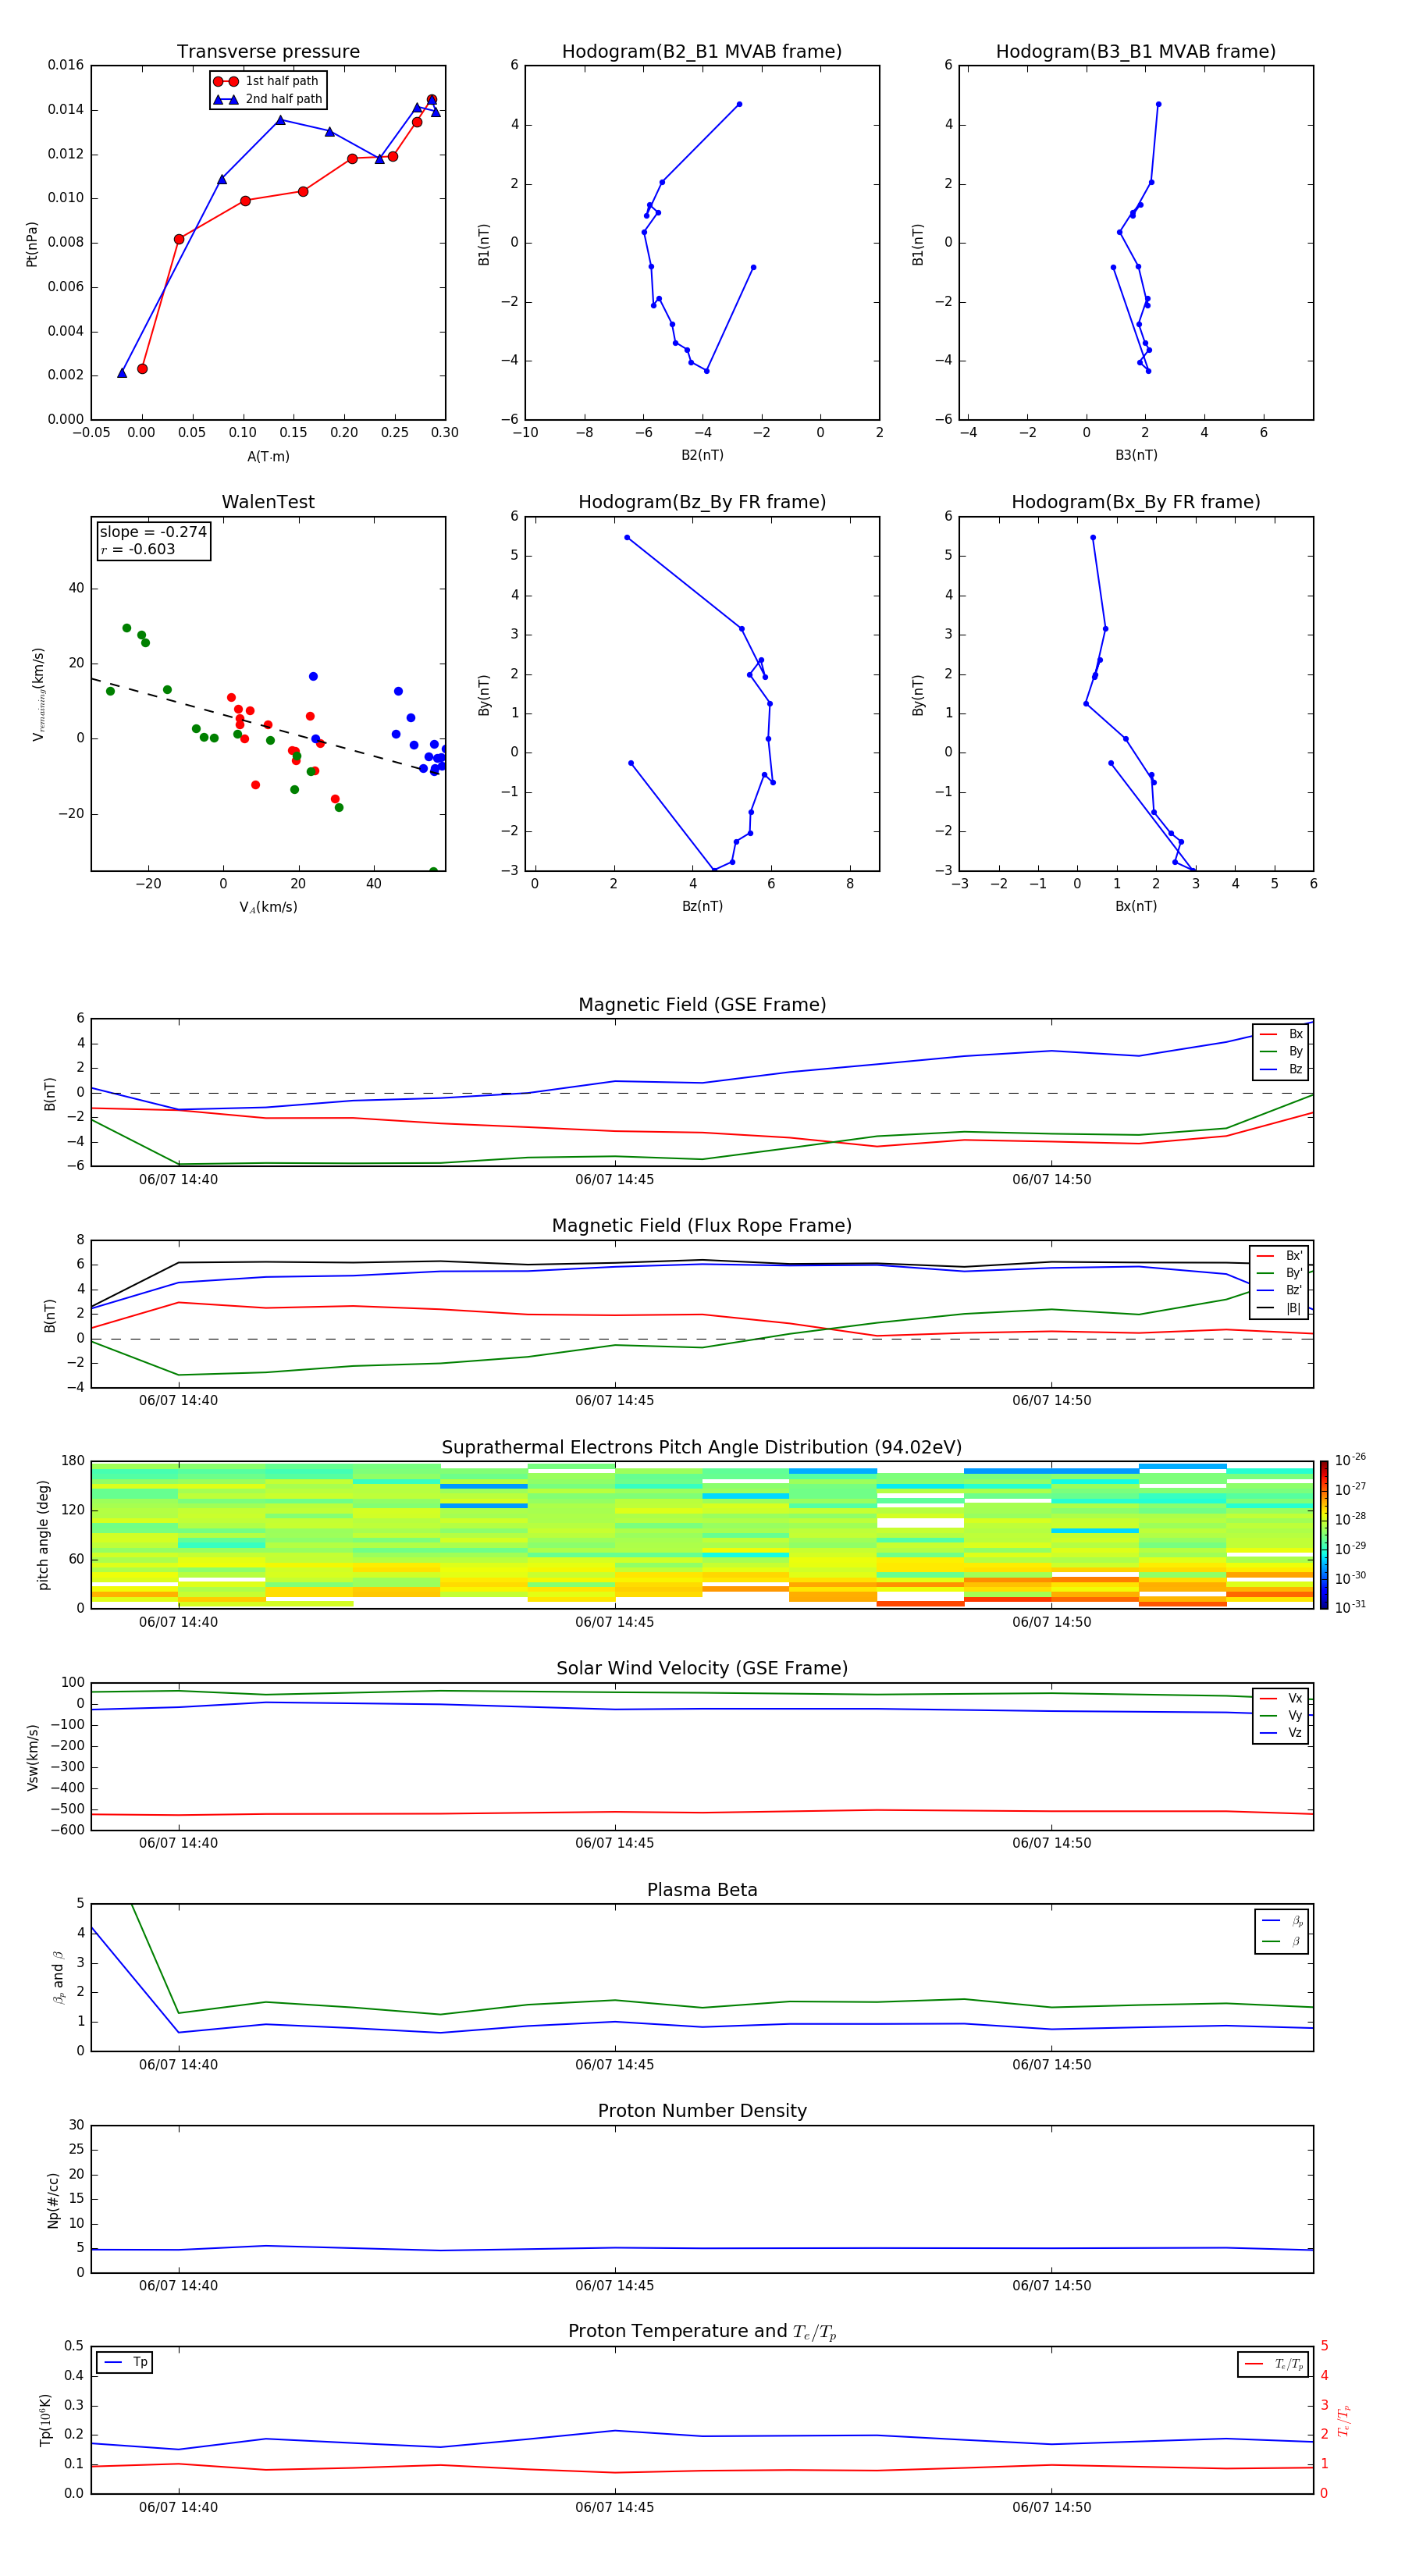Click the V_A(km/s) x-axis label

(268, 908)
